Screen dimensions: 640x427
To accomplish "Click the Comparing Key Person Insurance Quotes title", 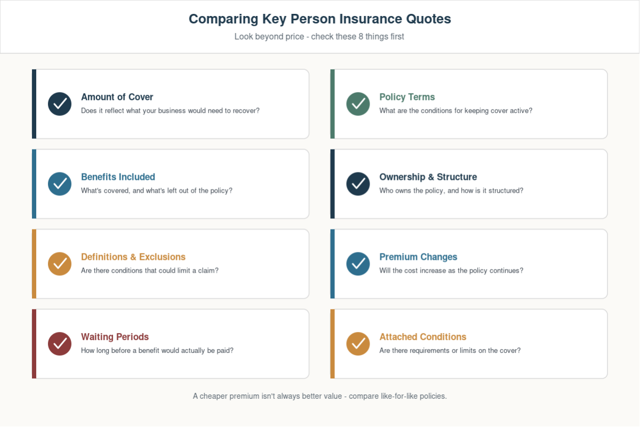I will pos(320,19).
